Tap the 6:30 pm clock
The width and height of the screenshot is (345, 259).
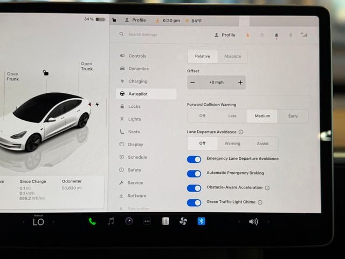(x=171, y=21)
